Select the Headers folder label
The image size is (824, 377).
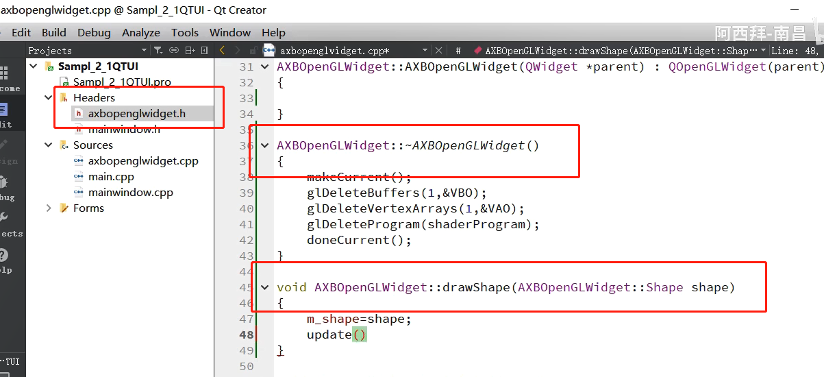point(94,97)
